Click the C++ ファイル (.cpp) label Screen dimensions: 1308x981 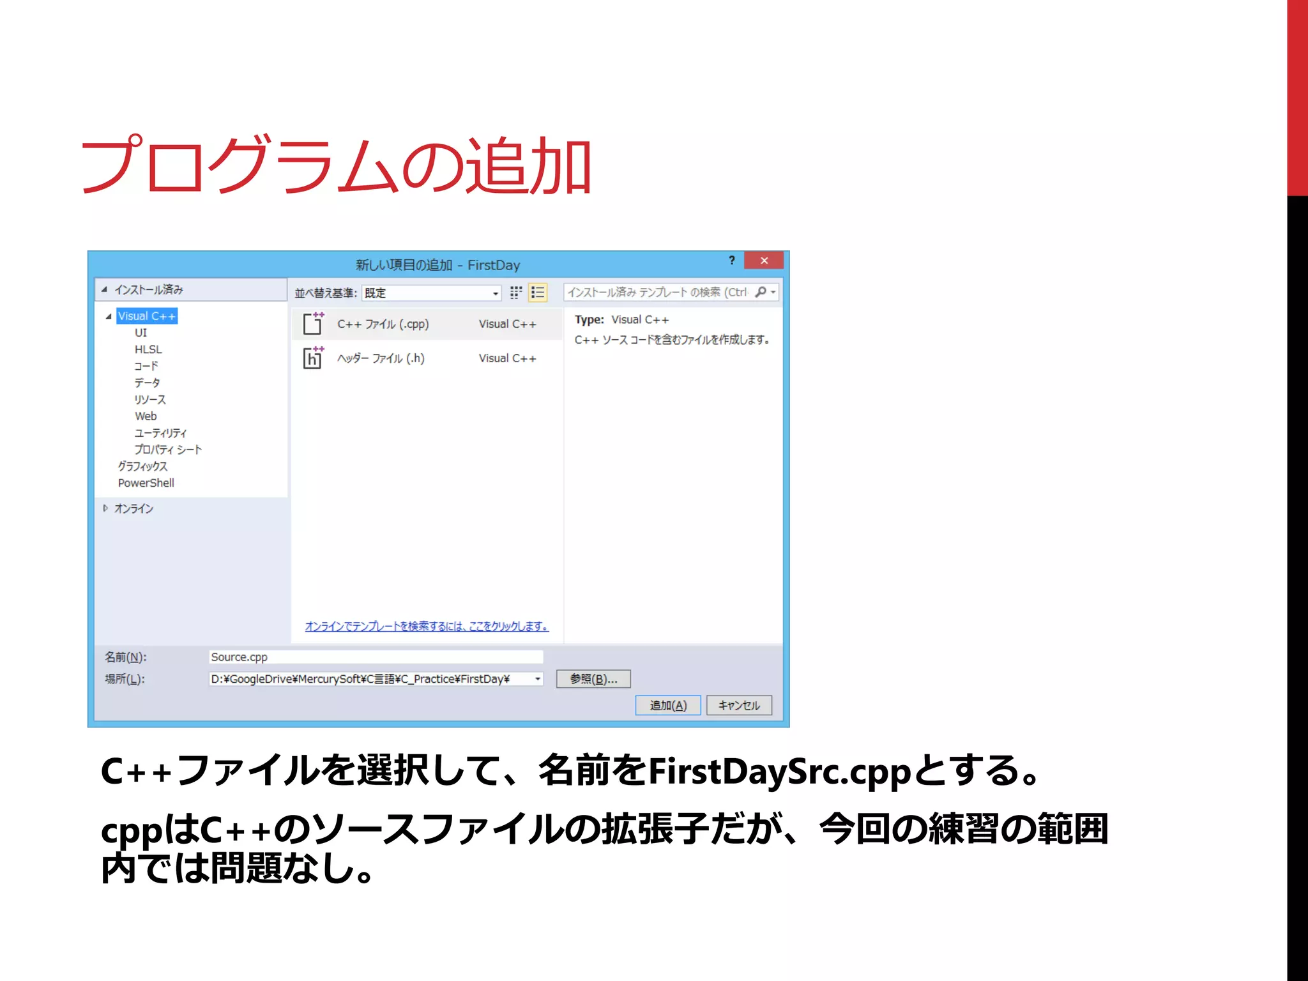(x=383, y=324)
